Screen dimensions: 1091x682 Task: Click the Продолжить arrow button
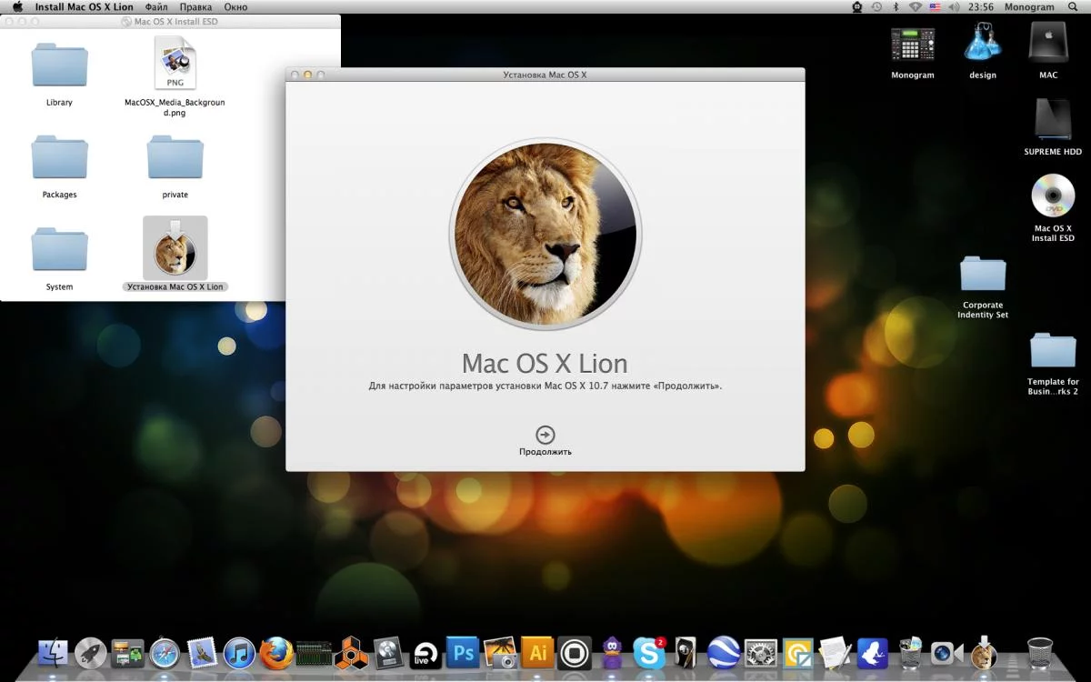[545, 435]
